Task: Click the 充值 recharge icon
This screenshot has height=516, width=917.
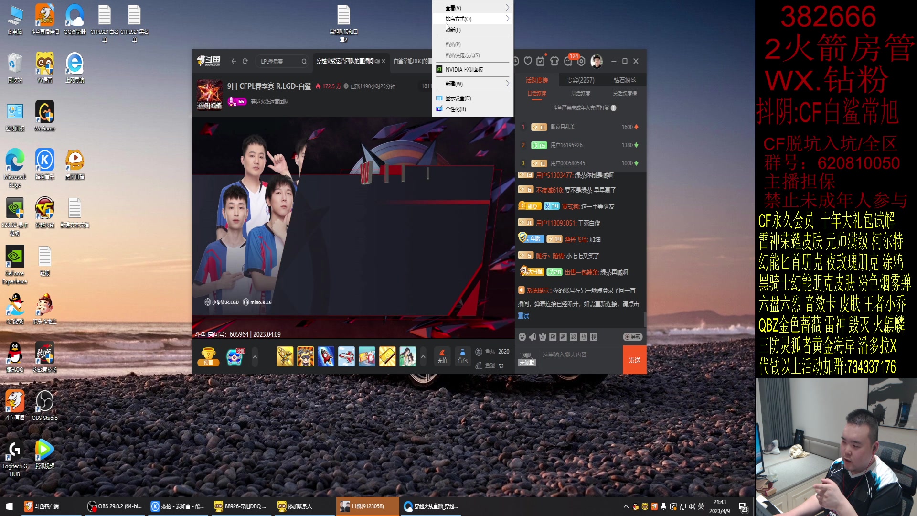Action: 442,356
